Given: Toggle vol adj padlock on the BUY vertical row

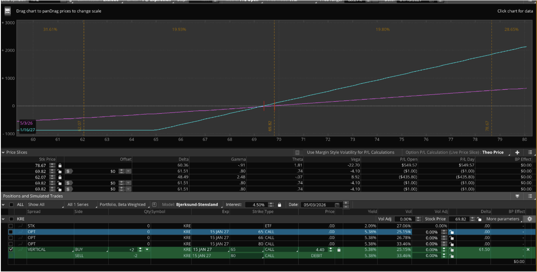Looking at the screenshot, I should click(452, 249).
